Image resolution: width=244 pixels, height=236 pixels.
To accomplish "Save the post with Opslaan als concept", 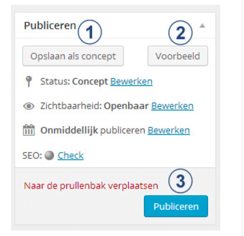I will pyautogui.click(x=73, y=56).
